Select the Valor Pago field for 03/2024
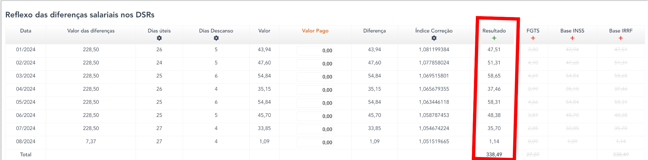This screenshot has width=648, height=160. pos(315,77)
